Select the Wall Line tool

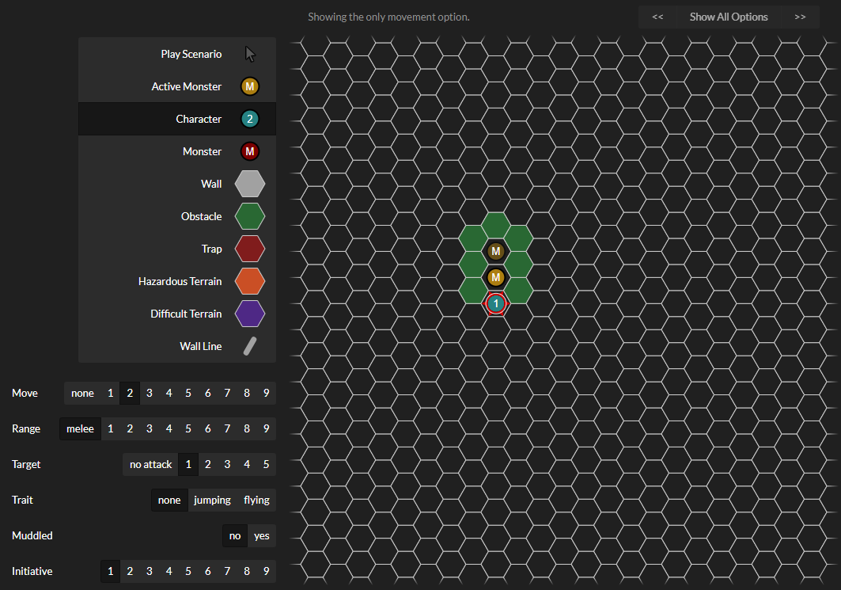[250, 346]
